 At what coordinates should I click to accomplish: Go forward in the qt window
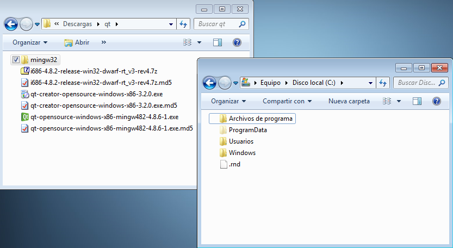(26, 24)
